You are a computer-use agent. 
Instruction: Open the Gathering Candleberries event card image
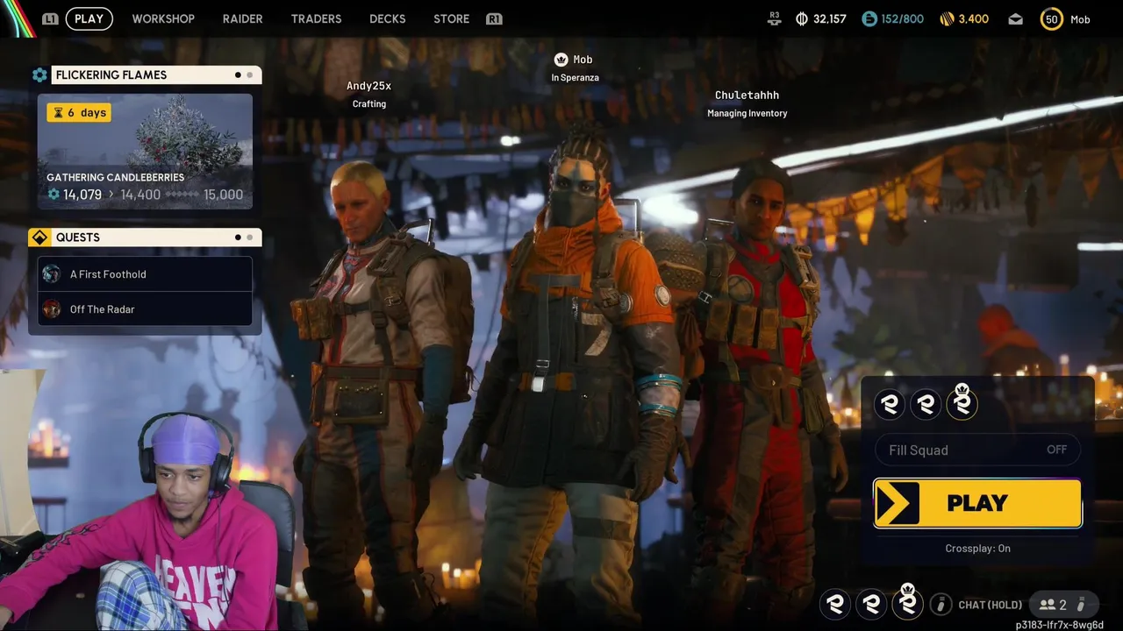(x=145, y=152)
